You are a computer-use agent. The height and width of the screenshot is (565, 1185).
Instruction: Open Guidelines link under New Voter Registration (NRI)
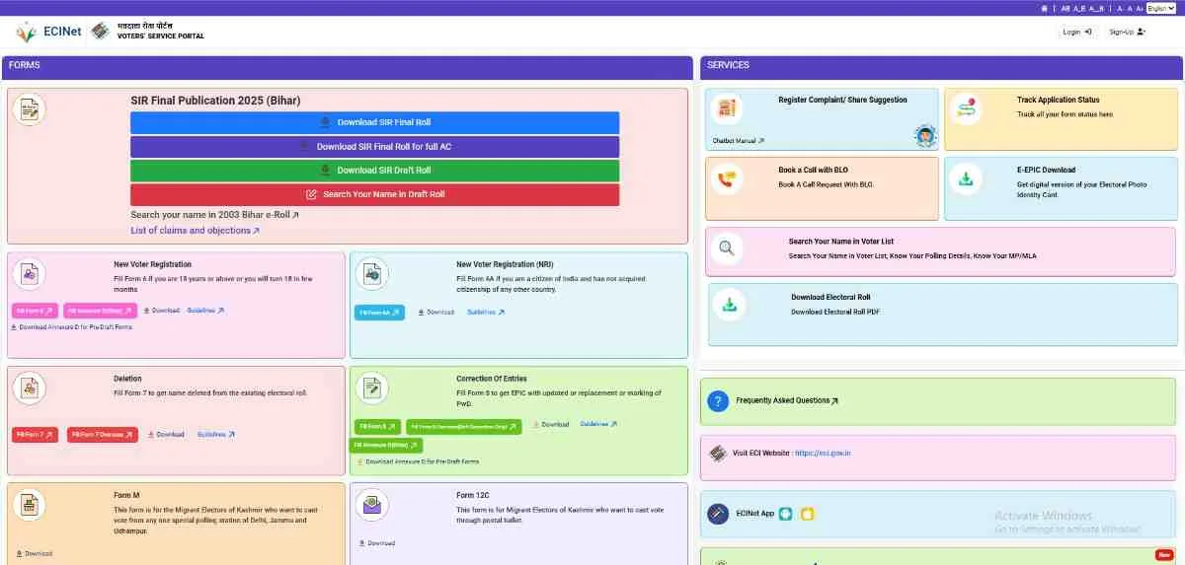[486, 313]
